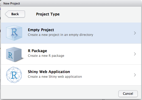Click the Shiny polyhedron sphere icon
The height and width of the screenshot is (100, 142).
click(x=14, y=75)
